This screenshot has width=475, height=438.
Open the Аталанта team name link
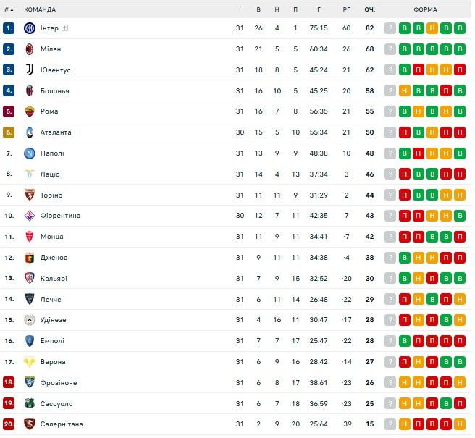tap(56, 132)
